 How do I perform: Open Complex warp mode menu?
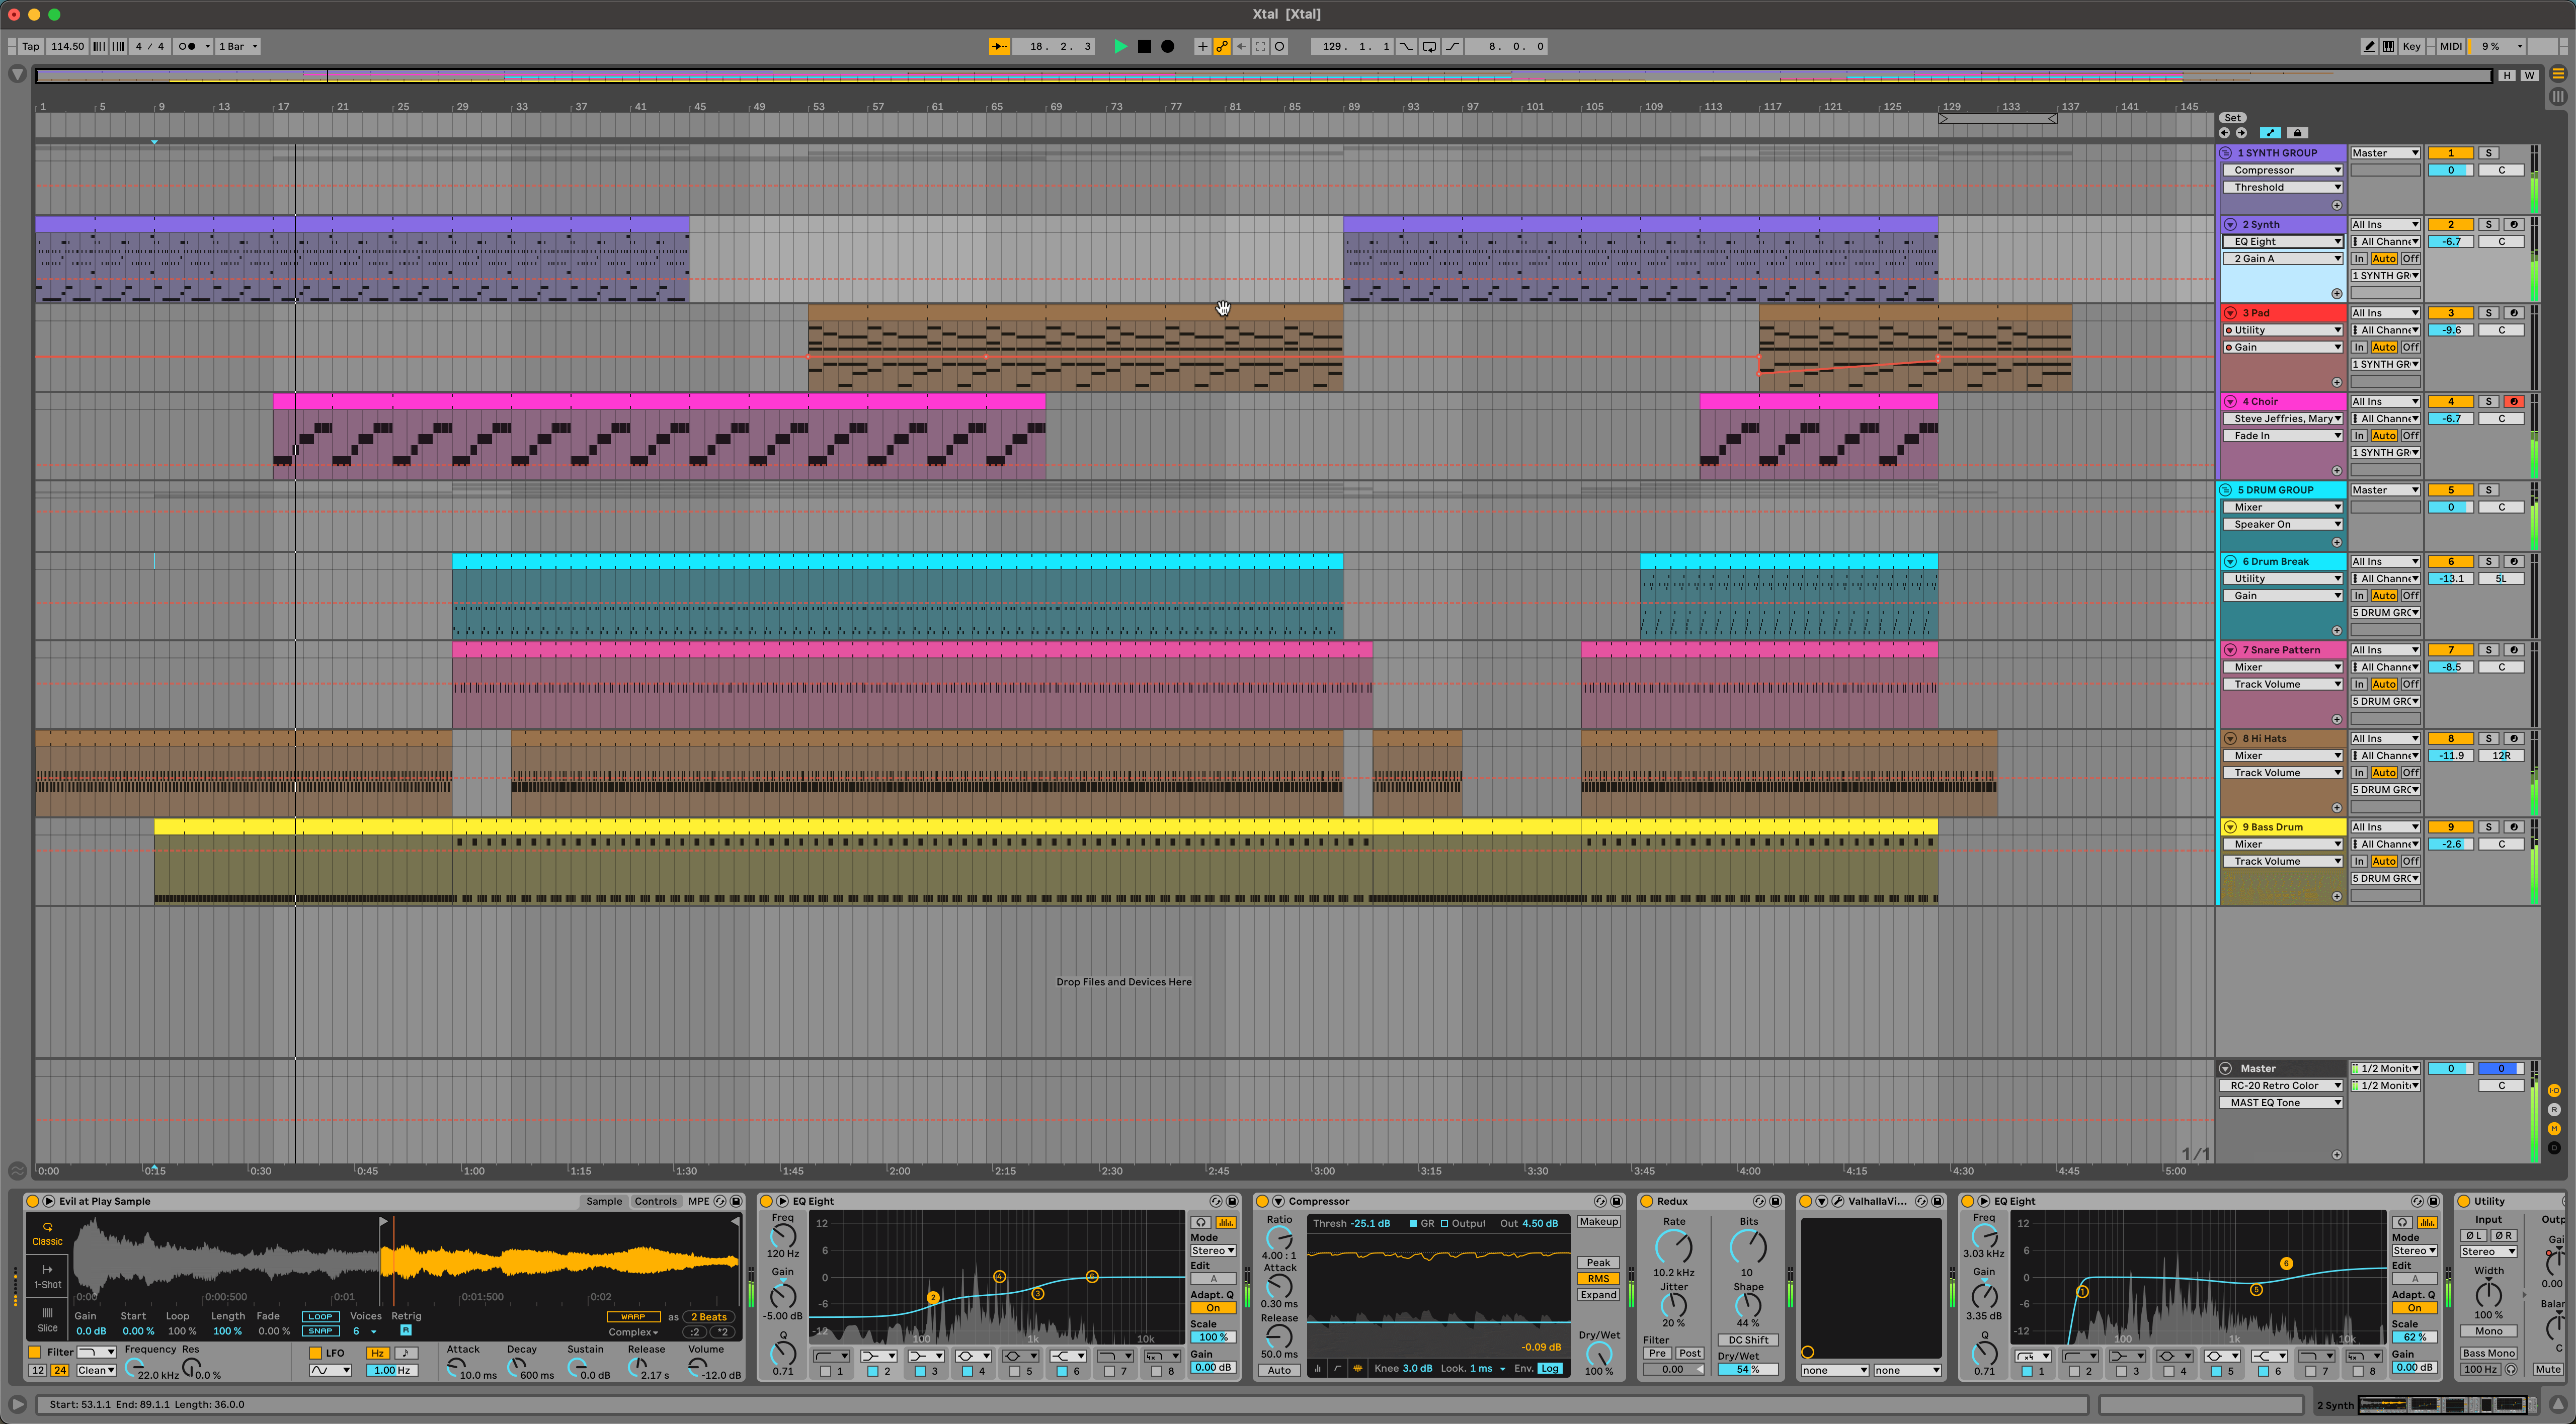[634, 1332]
